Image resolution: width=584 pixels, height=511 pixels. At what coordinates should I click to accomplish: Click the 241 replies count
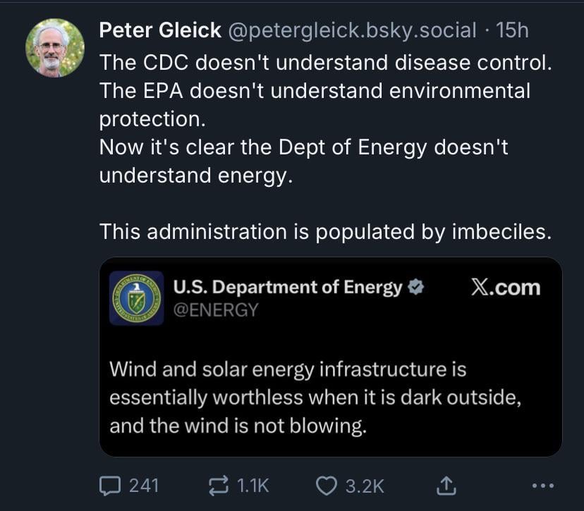click(144, 486)
